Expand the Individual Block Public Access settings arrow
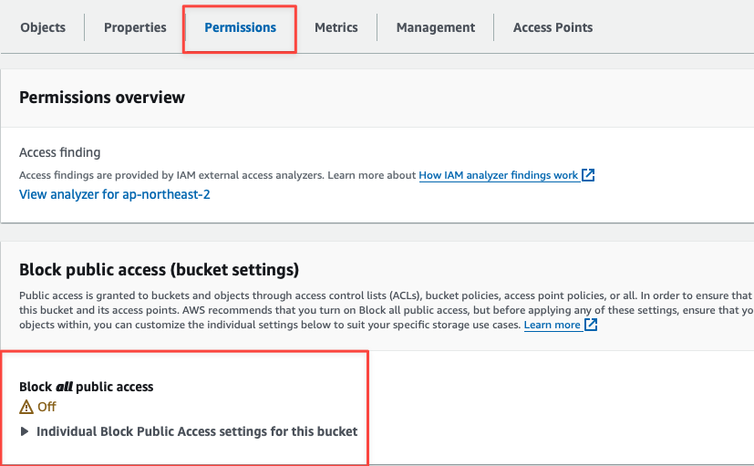This screenshot has width=754, height=466. click(25, 431)
